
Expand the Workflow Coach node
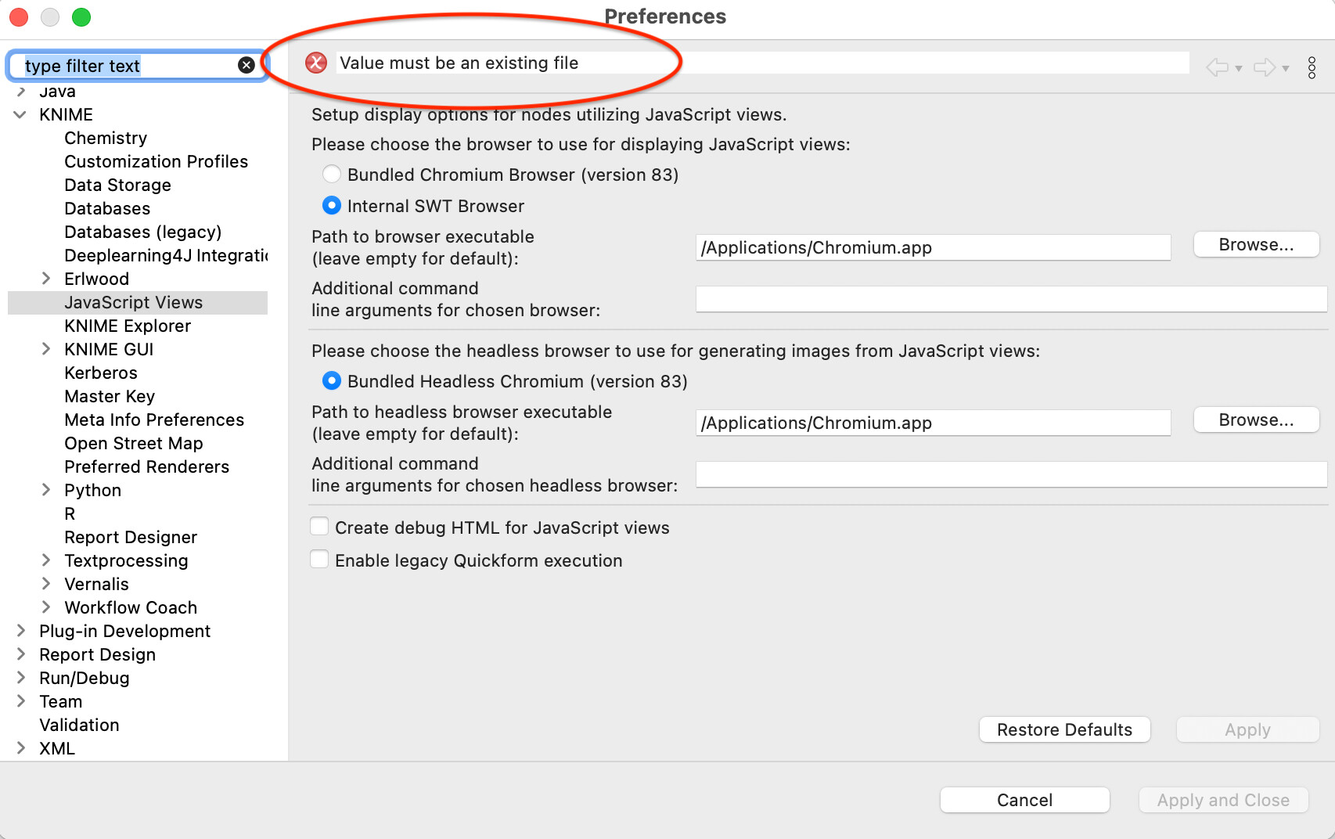(46, 607)
